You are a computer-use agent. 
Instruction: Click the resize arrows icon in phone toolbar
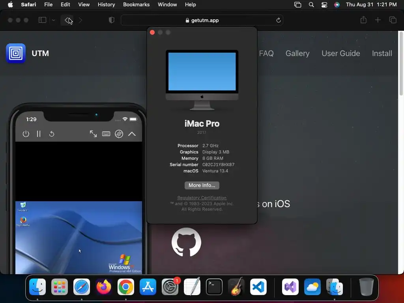point(93,134)
